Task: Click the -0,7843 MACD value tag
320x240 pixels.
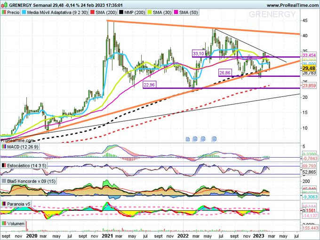Action: [310, 159]
